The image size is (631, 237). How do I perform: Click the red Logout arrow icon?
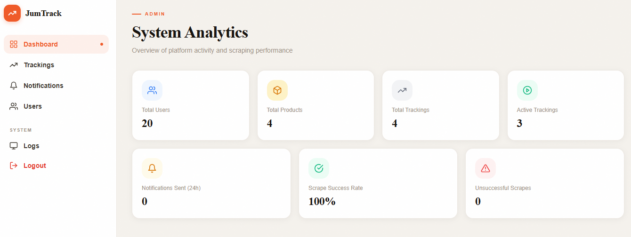[14, 166]
